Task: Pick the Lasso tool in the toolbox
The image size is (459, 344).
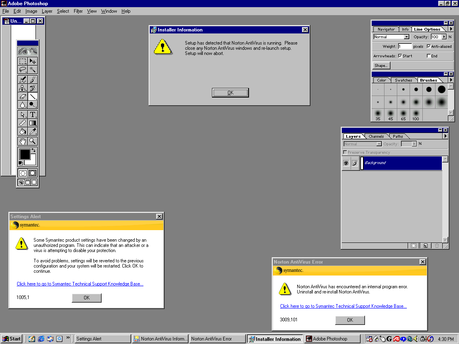Action: (23, 70)
